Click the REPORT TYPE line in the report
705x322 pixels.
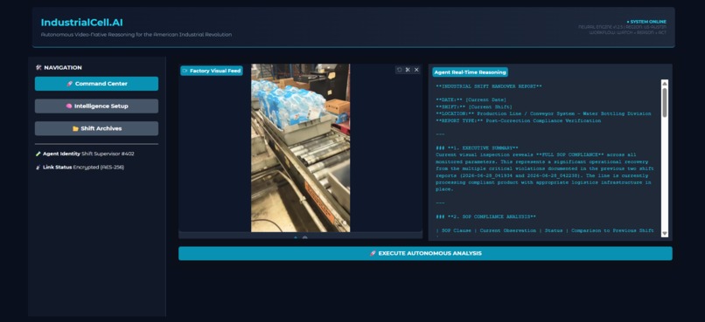pyautogui.click(x=518, y=120)
